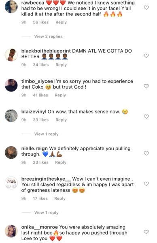Open timbo_slycee username profile link
The width and height of the screenshot is (157, 243).
pyautogui.click(x=37, y=81)
